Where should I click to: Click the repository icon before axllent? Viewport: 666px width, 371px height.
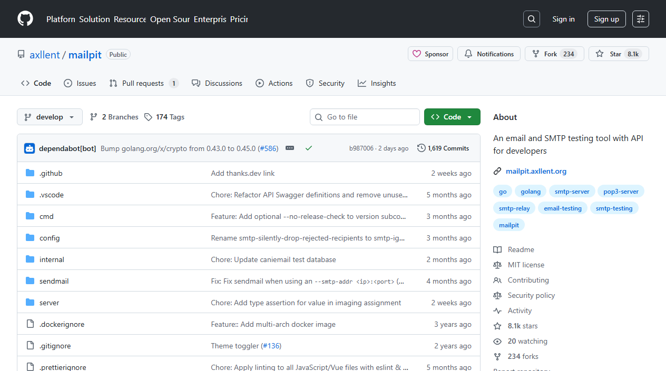[x=21, y=54]
